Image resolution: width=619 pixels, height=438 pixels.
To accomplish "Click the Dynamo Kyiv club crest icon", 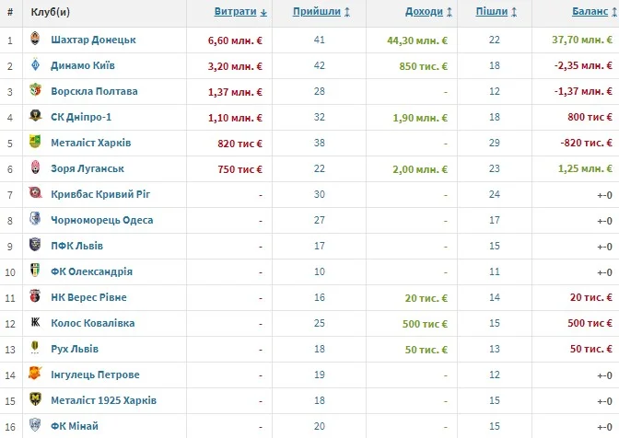I will 35,66.
